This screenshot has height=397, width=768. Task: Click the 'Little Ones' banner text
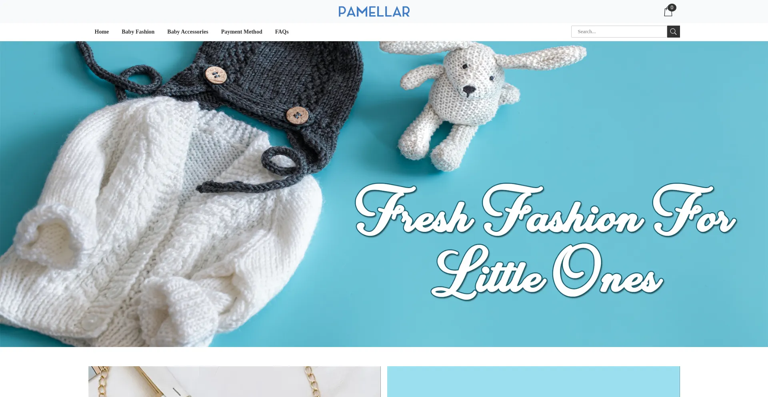[x=547, y=271]
